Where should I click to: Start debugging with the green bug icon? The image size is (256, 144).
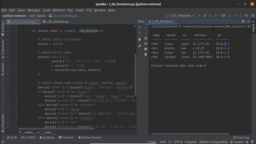pyautogui.click(x=205, y=16)
